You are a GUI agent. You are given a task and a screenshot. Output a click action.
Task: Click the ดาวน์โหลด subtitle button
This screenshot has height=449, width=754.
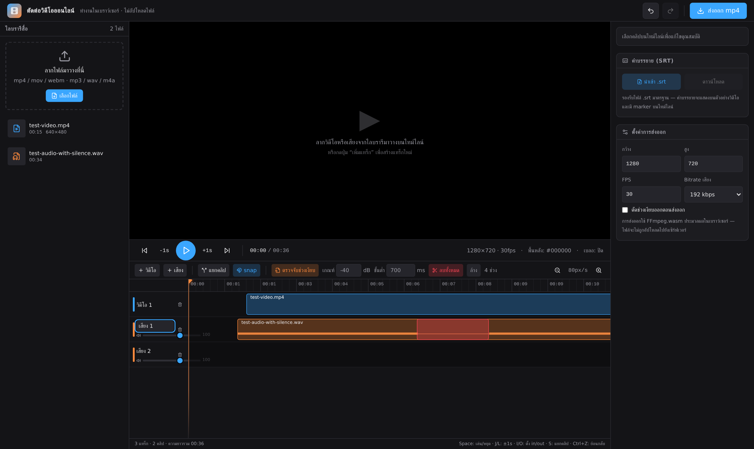click(713, 82)
